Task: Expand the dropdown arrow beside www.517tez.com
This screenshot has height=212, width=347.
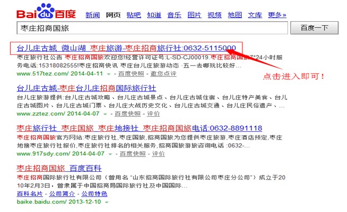Action: click(108, 74)
